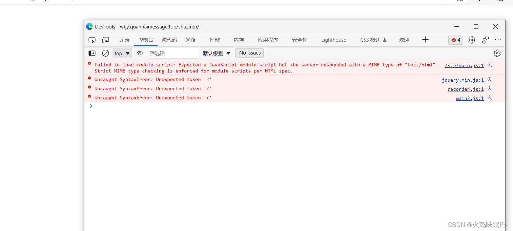Expand the top context dropdown
This screenshot has width=513, height=231.
(122, 53)
